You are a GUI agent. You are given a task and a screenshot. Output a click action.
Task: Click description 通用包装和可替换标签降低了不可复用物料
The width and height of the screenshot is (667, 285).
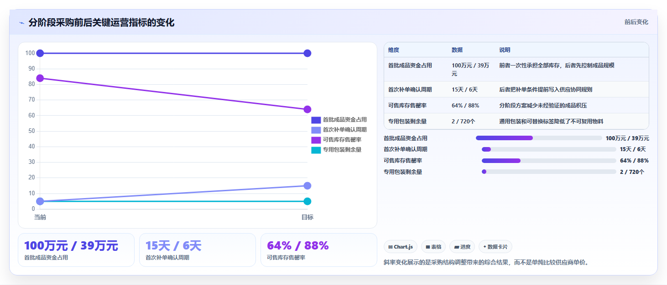pyautogui.click(x=552, y=122)
